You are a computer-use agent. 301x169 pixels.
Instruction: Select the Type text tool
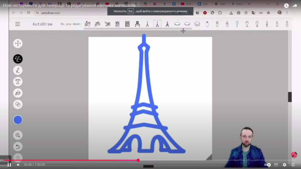(x=18, y=82)
